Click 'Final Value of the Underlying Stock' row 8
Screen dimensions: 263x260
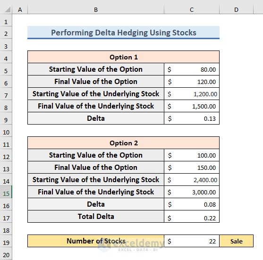(x=96, y=106)
